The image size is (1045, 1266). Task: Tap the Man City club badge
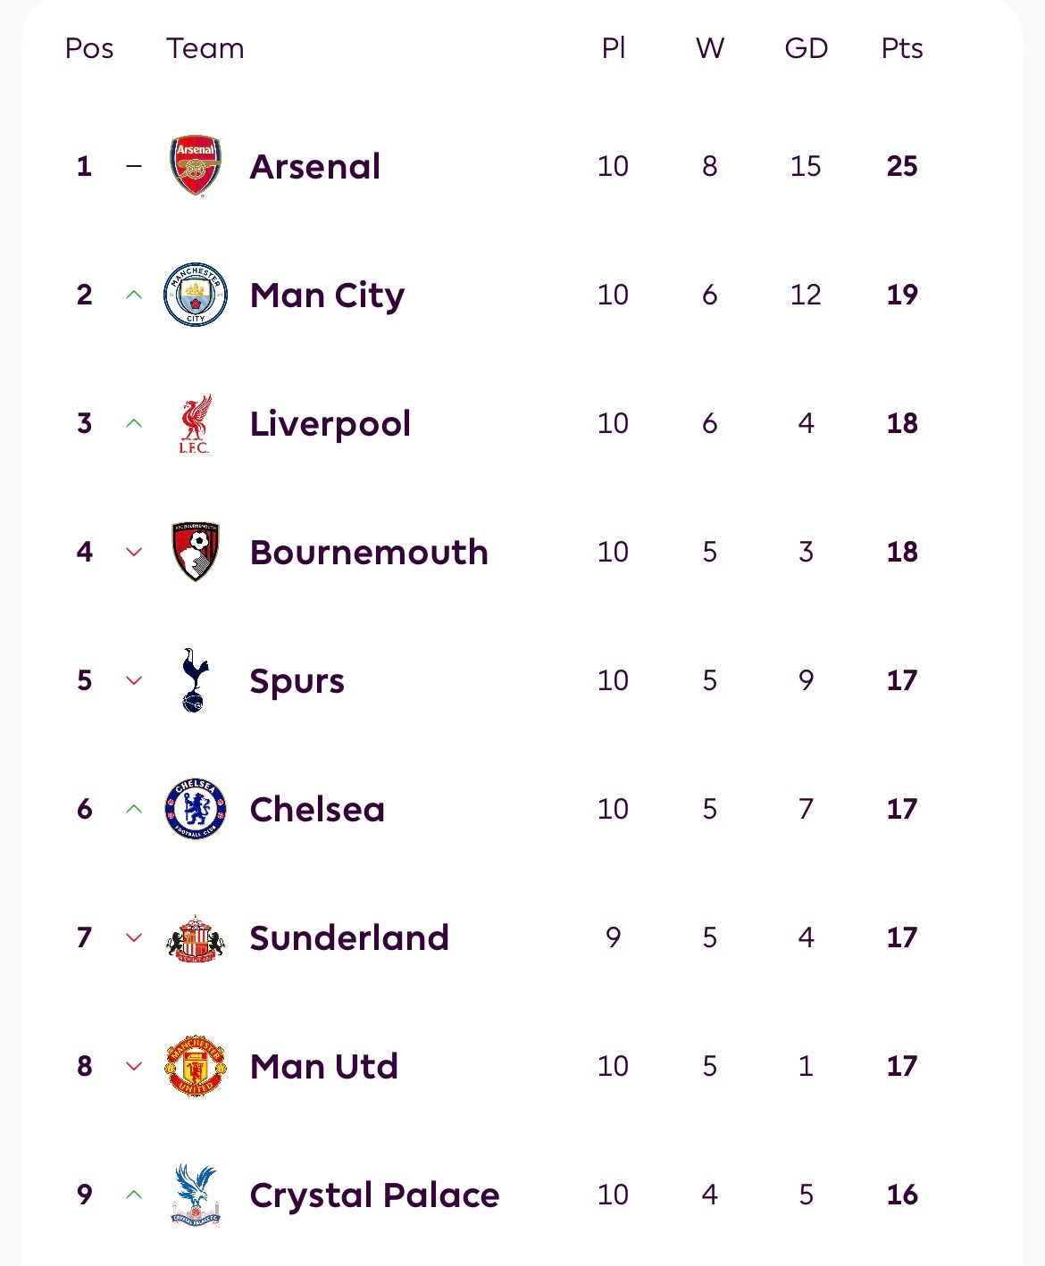point(196,295)
